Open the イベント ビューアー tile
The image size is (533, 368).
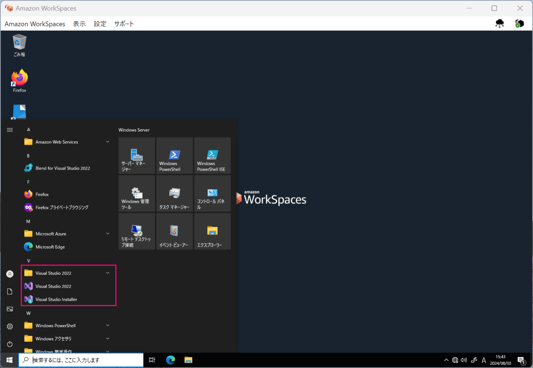(x=175, y=231)
